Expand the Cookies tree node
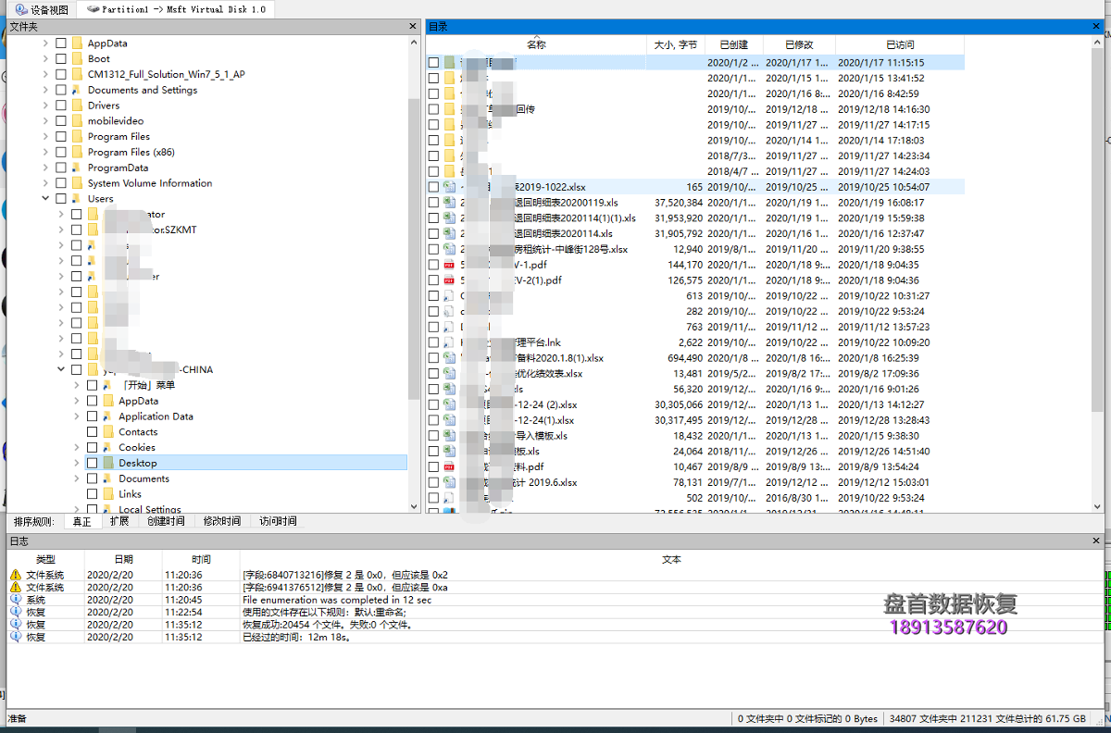Screen dimensions: 1111x733 click(76, 447)
